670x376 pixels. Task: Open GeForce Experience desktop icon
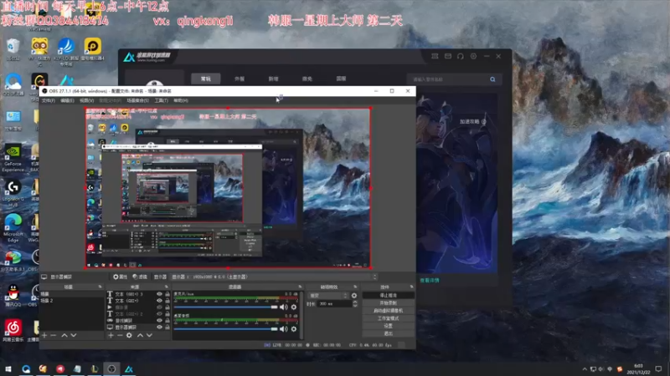point(13,158)
